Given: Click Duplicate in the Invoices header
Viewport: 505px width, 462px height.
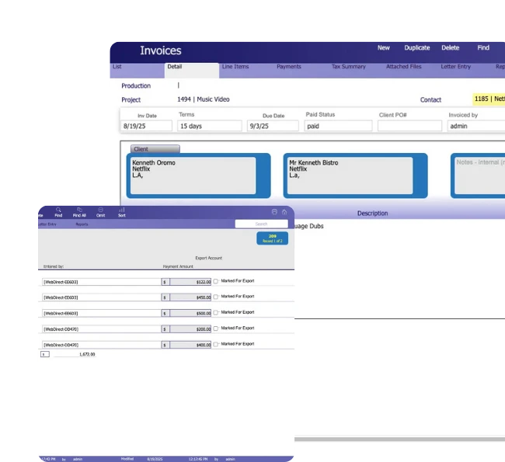Looking at the screenshot, I should tap(417, 47).
